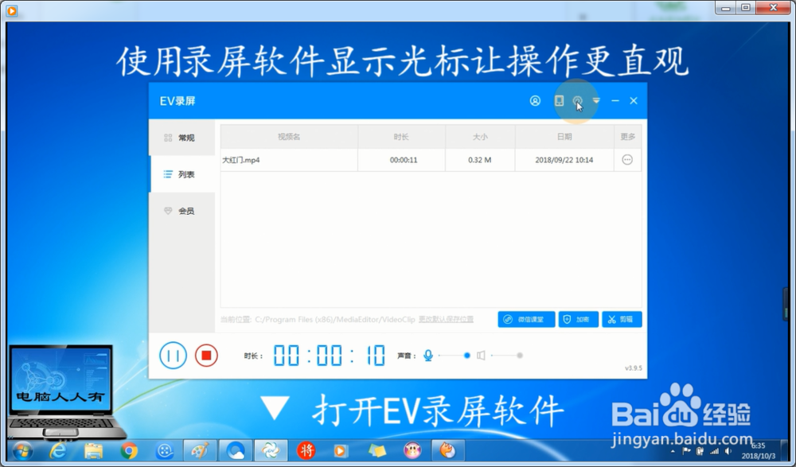Open the Paint palette taskbar icon
The image size is (796, 467).
tap(200, 451)
